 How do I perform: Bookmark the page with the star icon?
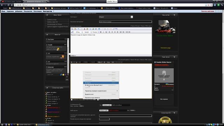click(x=211, y=5)
